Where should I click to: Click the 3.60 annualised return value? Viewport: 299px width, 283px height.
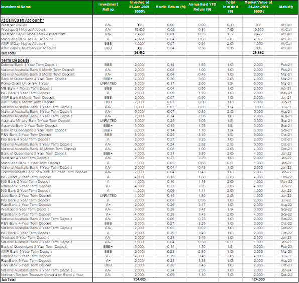pos(202,79)
